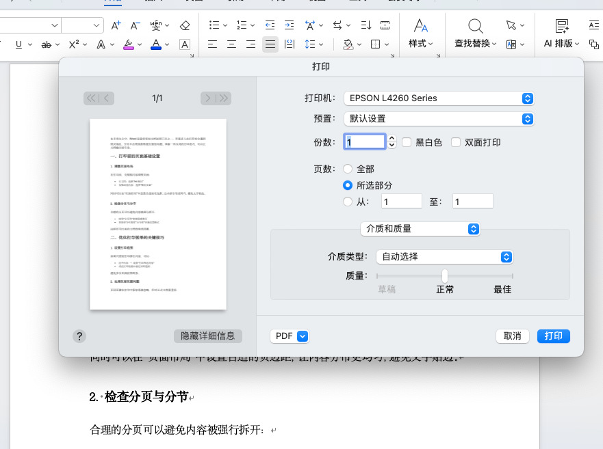
Task: Click the 从 start page input field
Action: coord(402,202)
